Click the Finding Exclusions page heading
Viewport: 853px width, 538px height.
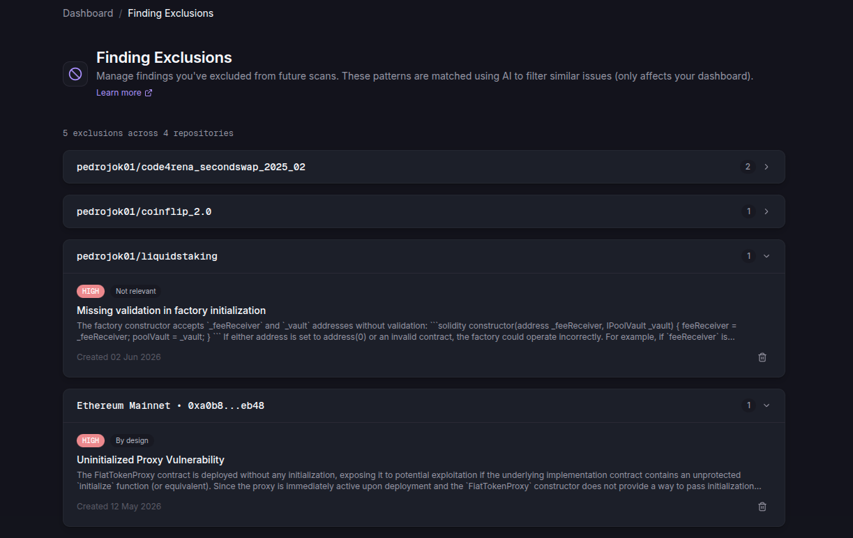164,57
